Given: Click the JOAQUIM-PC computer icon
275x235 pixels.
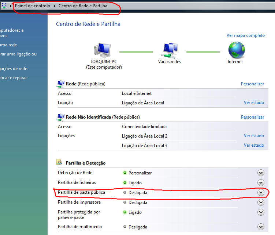Looking at the screenshot, I should click(x=103, y=50).
